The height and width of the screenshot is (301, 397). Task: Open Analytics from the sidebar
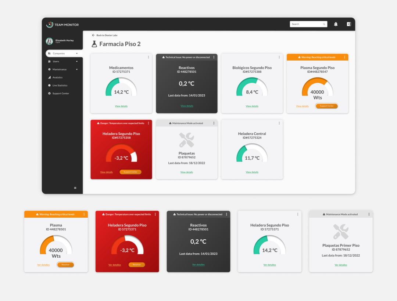[57, 77]
